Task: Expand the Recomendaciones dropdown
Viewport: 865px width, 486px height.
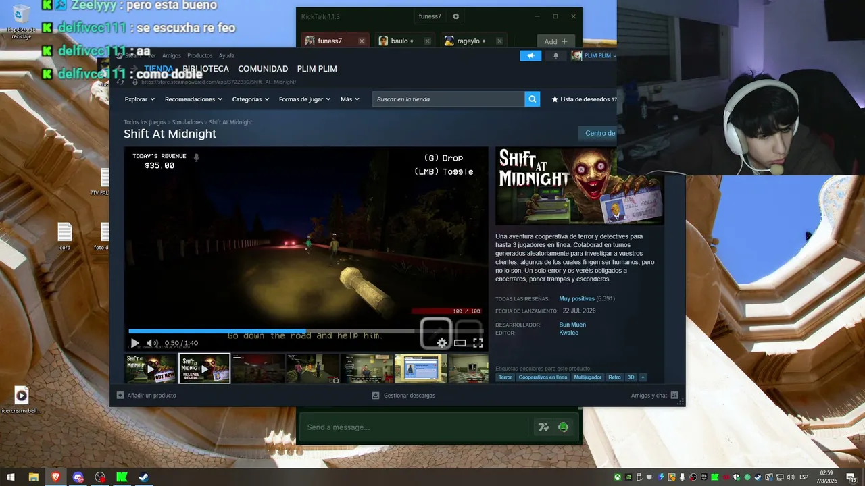Action: 193,99
